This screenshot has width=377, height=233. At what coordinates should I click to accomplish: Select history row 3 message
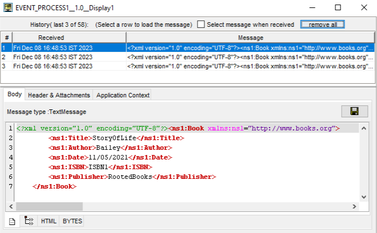pos(251,66)
